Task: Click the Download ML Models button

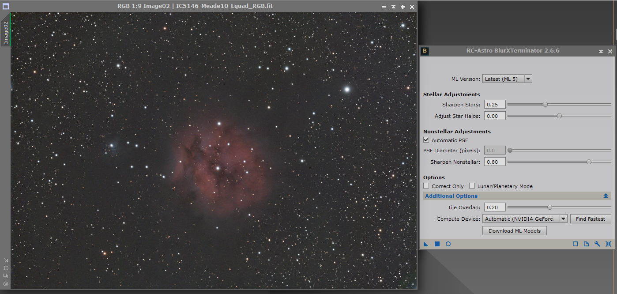Action: point(515,230)
